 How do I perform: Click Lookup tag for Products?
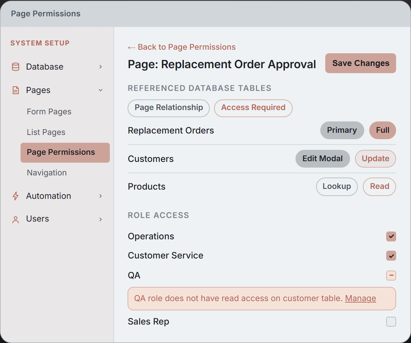pyautogui.click(x=337, y=186)
